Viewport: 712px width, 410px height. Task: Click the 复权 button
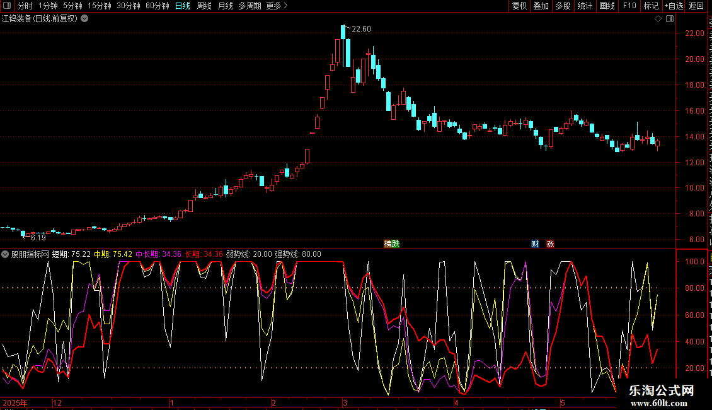(519, 6)
